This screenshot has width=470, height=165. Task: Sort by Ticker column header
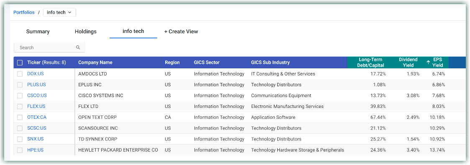coord(46,62)
